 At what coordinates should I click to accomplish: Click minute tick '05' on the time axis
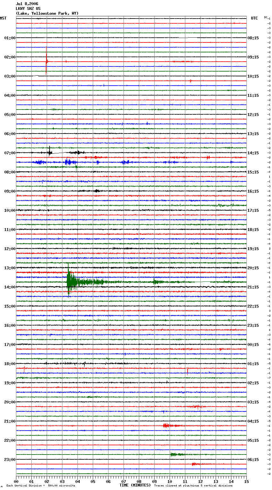pyautogui.click(x=93, y=481)
